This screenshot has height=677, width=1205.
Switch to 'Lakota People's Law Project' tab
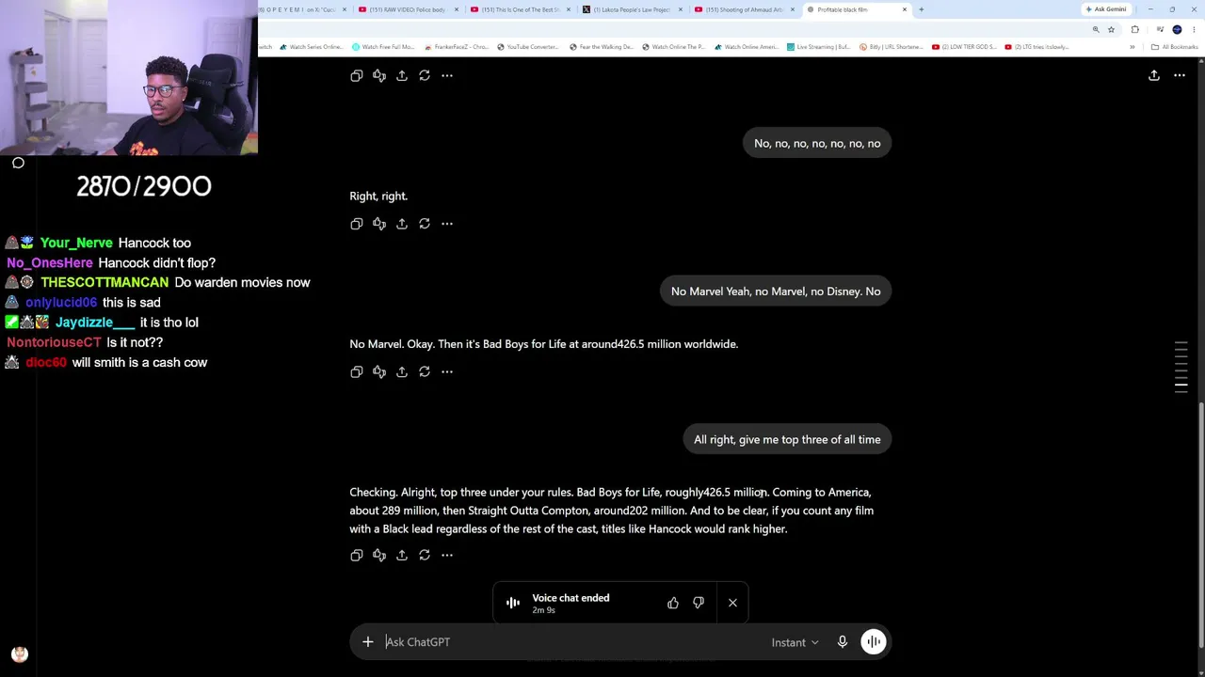click(x=632, y=9)
